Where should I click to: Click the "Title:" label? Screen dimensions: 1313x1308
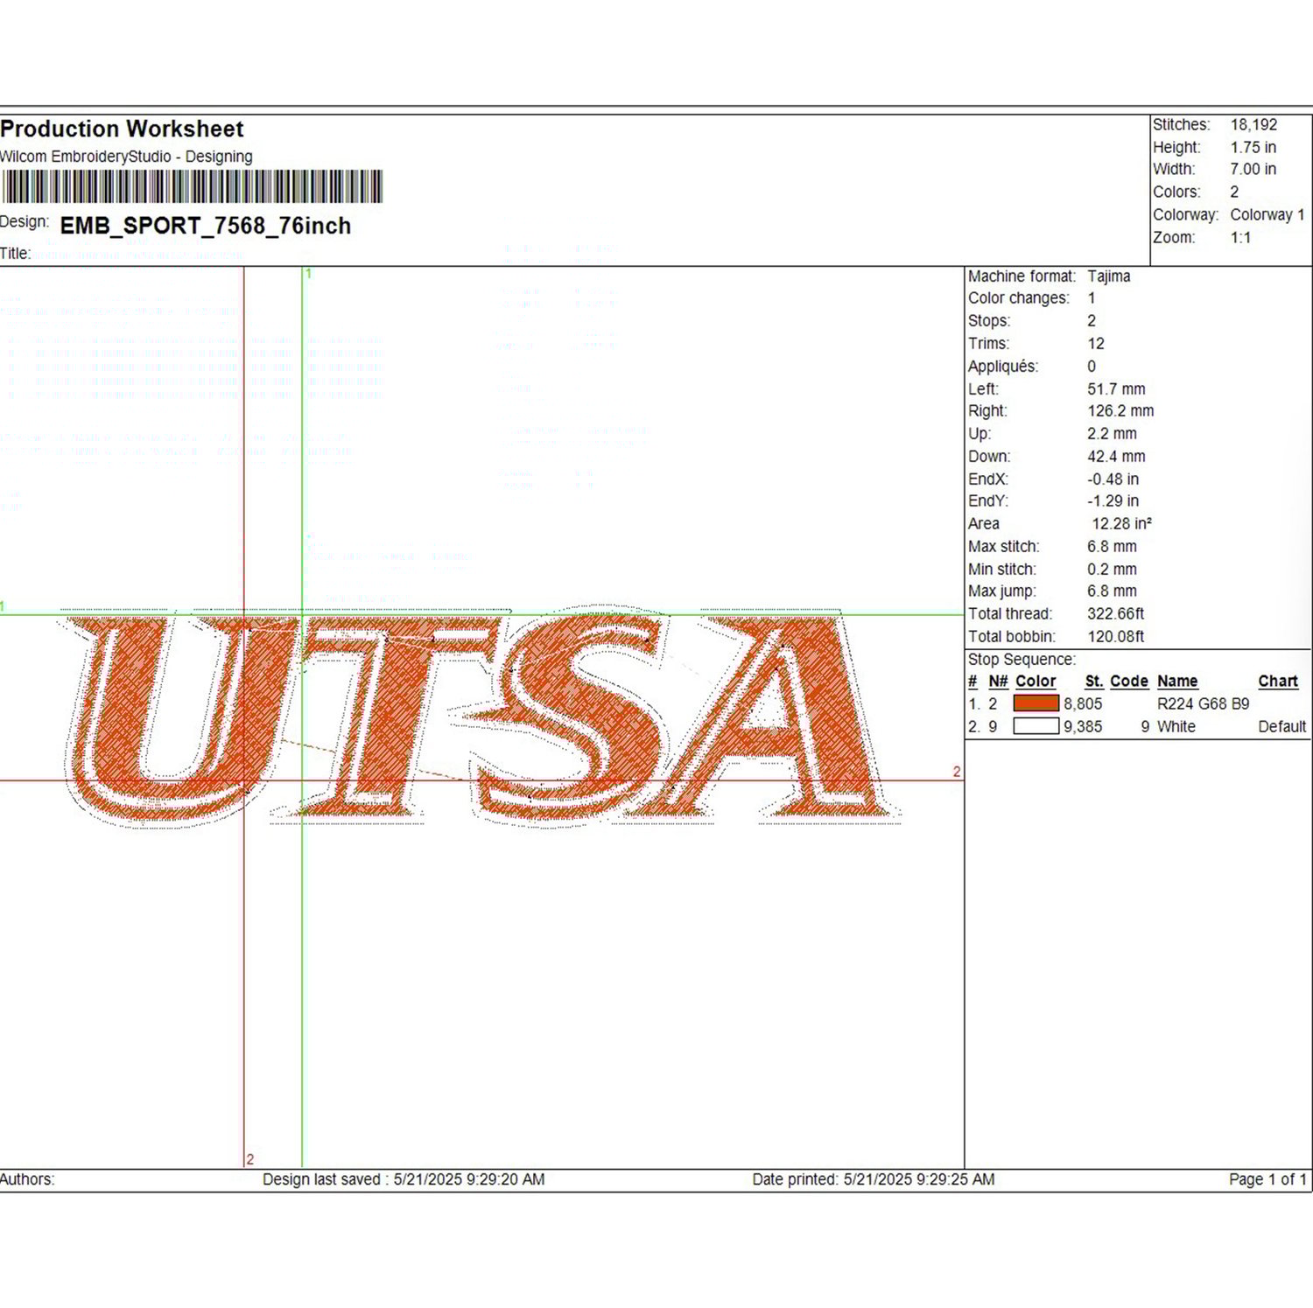coord(15,254)
